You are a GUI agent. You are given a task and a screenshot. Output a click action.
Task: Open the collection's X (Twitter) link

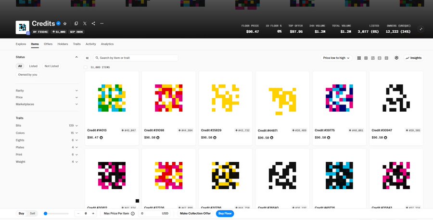(x=85, y=24)
